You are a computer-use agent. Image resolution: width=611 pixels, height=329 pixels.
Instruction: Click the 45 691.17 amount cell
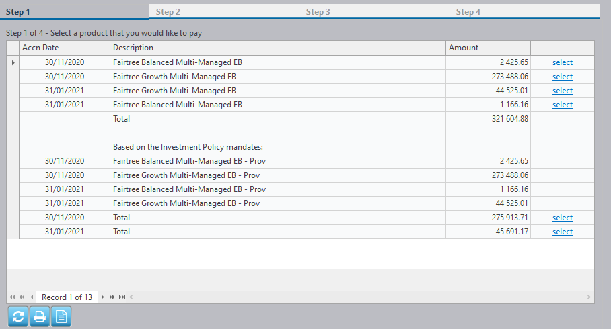[x=489, y=232]
